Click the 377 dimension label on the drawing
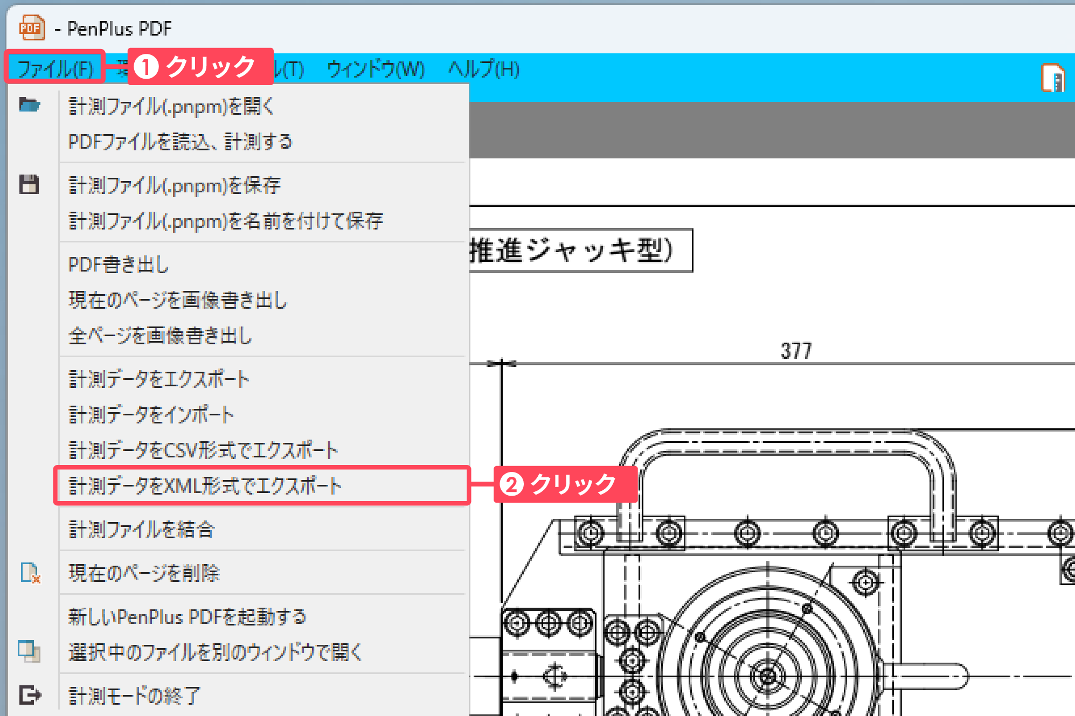The width and height of the screenshot is (1075, 716). pos(796,351)
